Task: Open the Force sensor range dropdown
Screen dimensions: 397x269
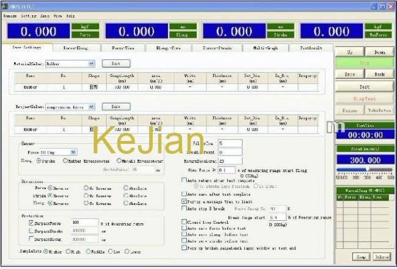Action: pyautogui.click(x=73, y=152)
